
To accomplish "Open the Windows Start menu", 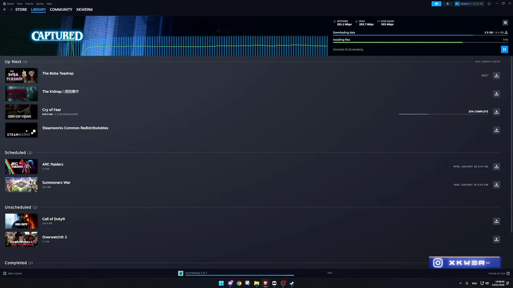I will click(221, 283).
